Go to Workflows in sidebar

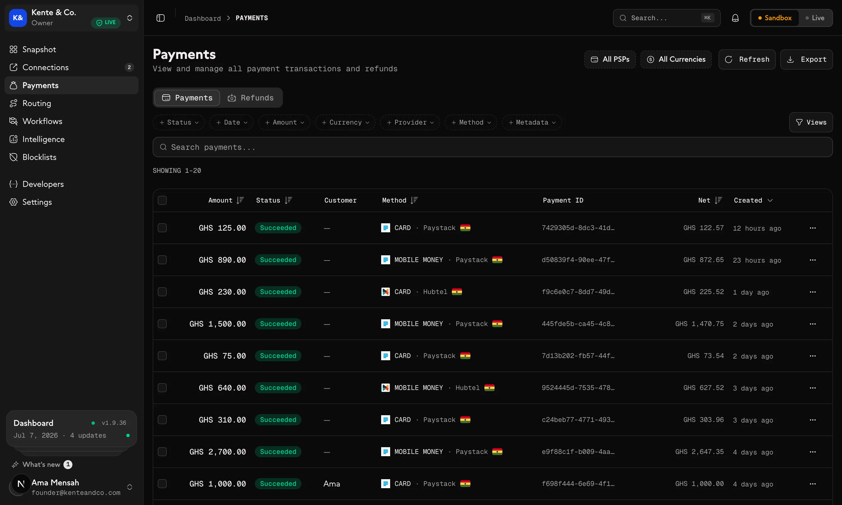click(72, 121)
